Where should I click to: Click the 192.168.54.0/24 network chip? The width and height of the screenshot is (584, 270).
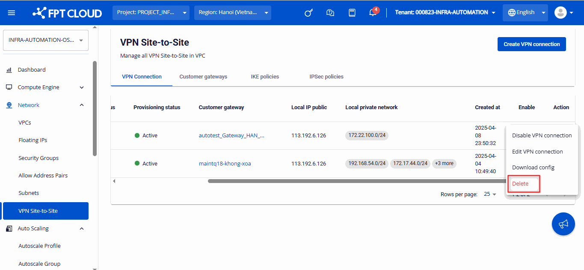pos(367,163)
